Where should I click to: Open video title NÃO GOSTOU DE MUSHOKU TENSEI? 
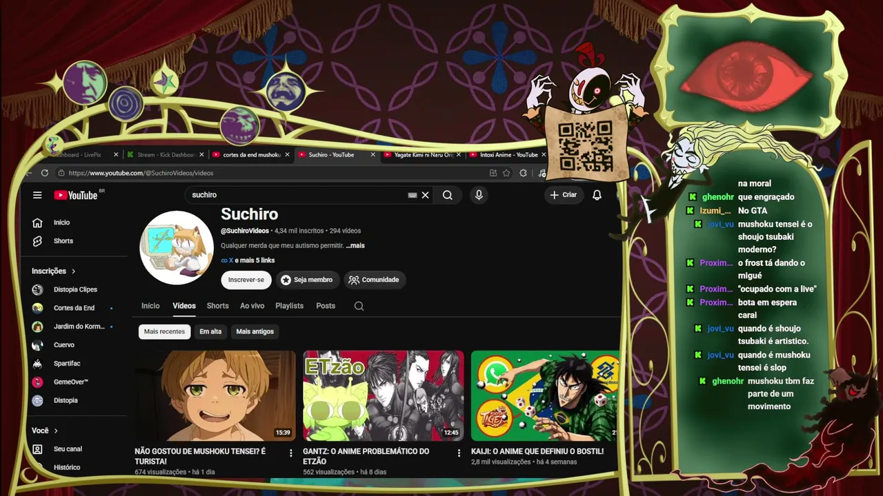[200, 456]
